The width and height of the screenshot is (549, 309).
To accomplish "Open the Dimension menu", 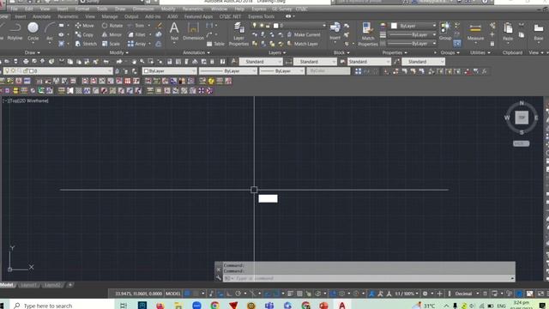I will click(143, 9).
